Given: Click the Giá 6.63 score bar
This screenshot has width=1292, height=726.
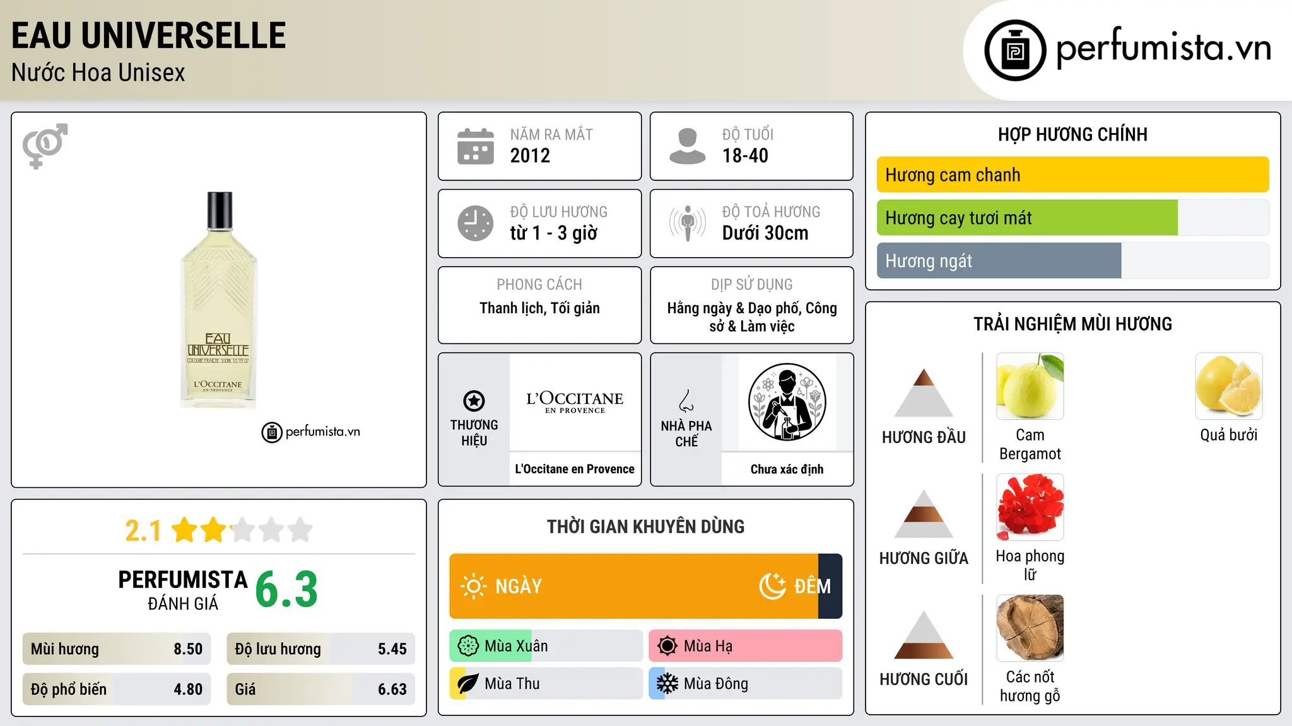Looking at the screenshot, I should (320, 689).
